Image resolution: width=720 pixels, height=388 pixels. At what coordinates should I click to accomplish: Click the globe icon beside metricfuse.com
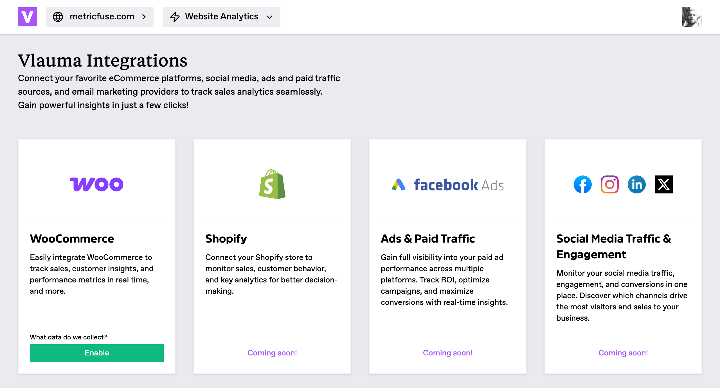pyautogui.click(x=58, y=17)
